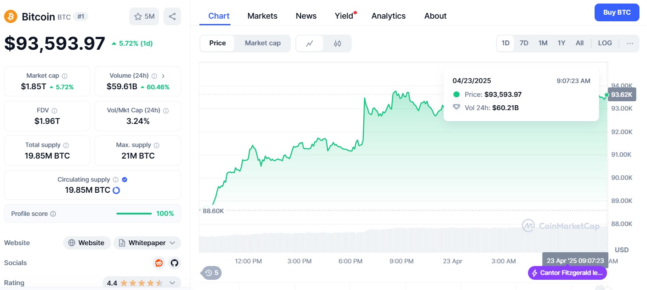Open the Bitcoin Website link

pyautogui.click(x=87, y=243)
